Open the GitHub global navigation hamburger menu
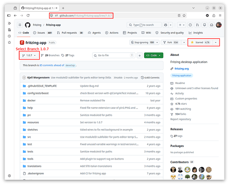The image size is (229, 185). 20,25
